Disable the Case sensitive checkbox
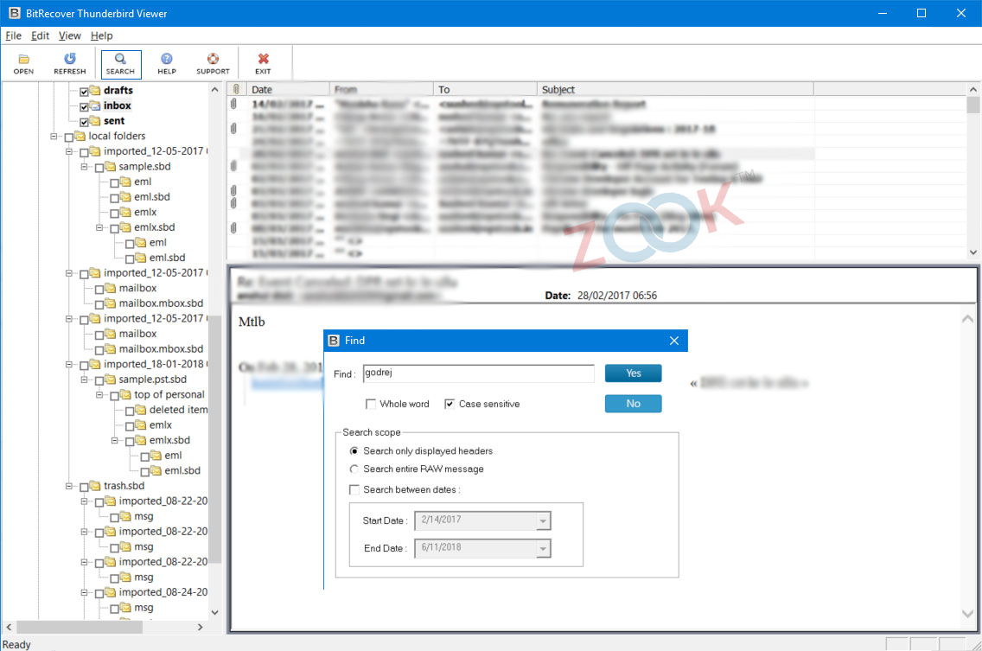Viewport: 982px width, 651px height. pyautogui.click(x=449, y=404)
